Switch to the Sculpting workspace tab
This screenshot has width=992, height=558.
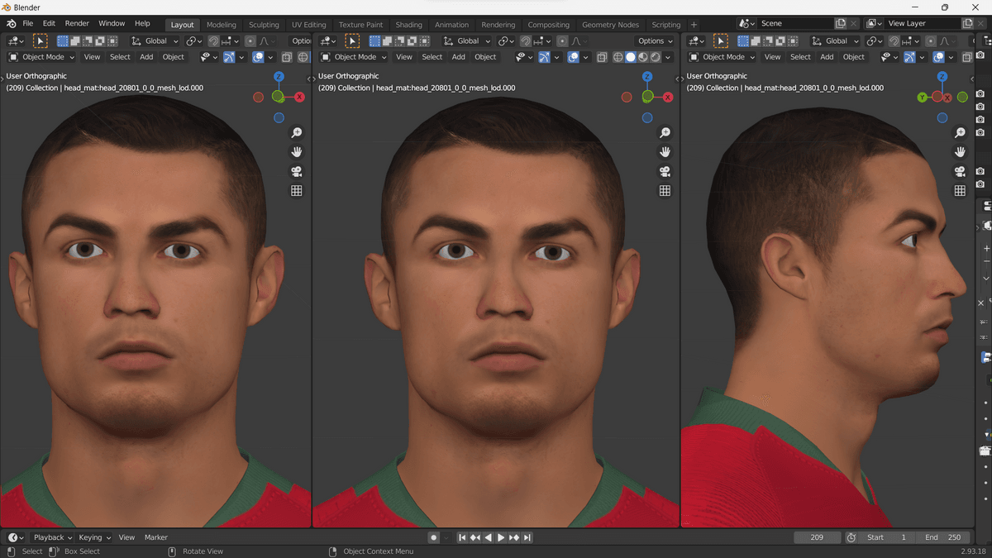click(x=264, y=25)
